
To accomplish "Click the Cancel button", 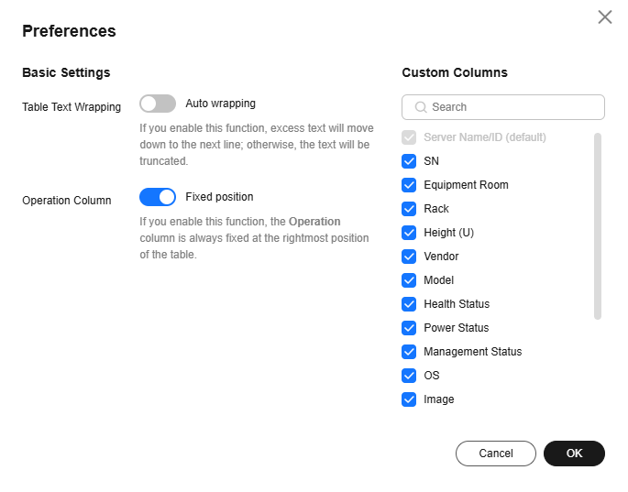I will (496, 454).
